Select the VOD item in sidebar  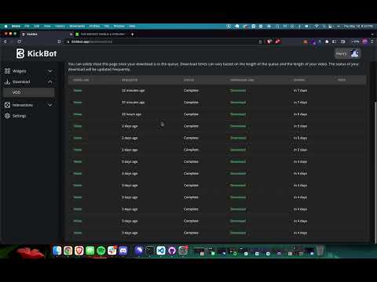[29, 92]
